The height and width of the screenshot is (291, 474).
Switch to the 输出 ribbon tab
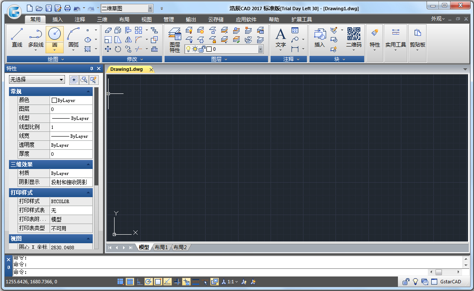[x=191, y=19]
